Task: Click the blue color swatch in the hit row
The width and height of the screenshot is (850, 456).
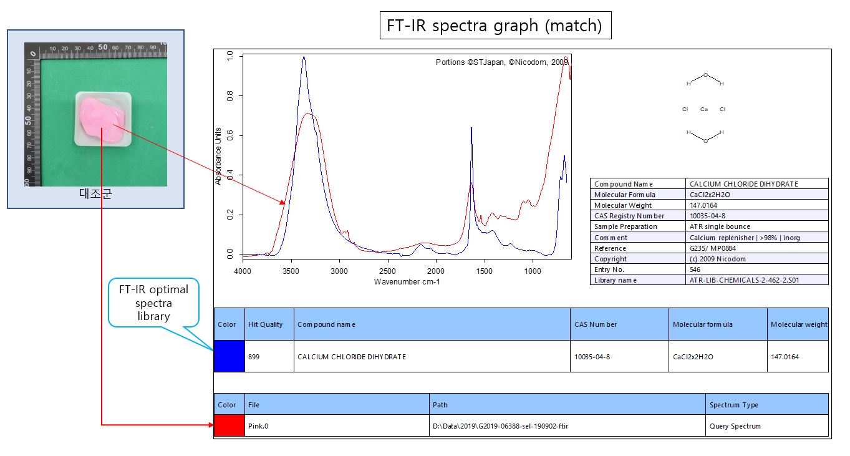Action: (229, 356)
